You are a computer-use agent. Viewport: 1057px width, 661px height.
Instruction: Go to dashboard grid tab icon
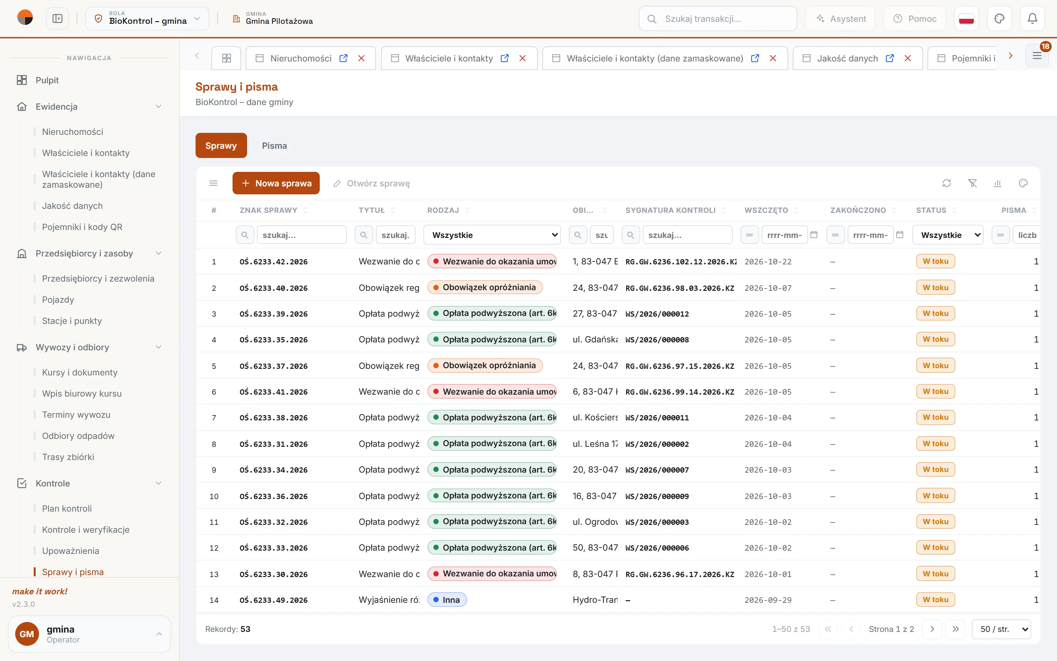point(226,58)
